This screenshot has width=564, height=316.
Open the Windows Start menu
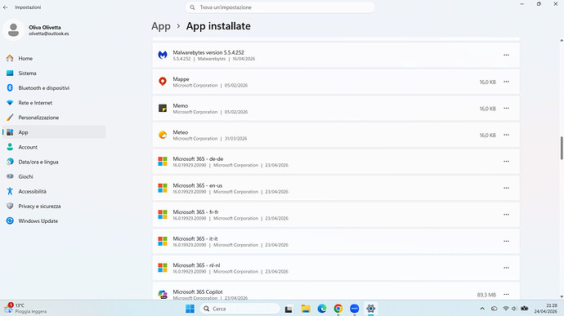(x=190, y=309)
